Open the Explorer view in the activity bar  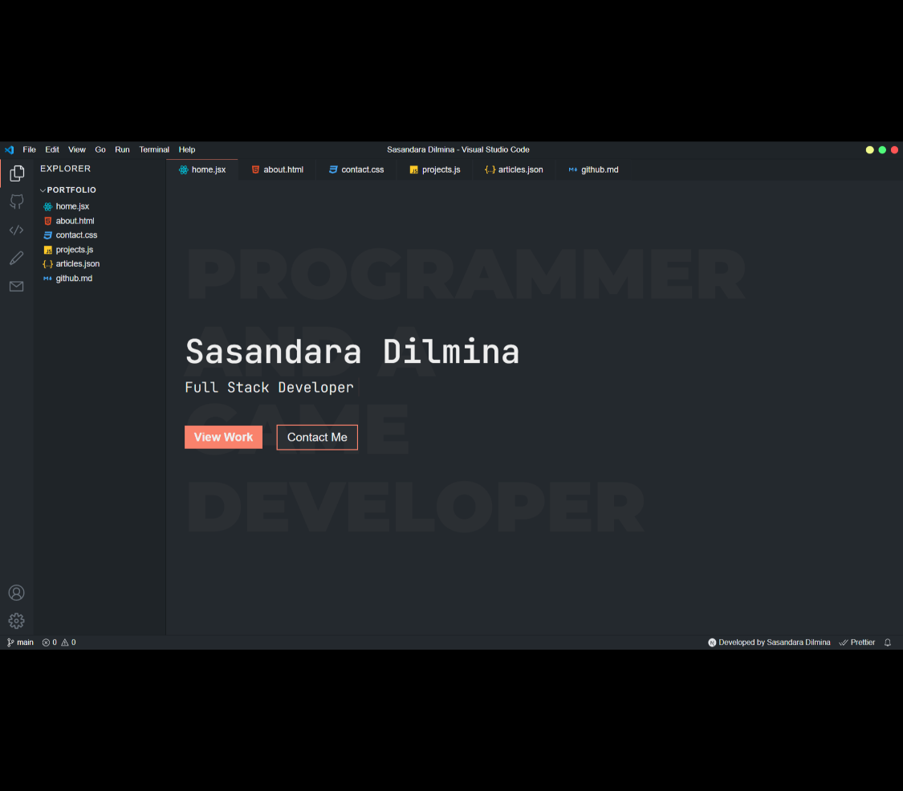tap(16, 173)
